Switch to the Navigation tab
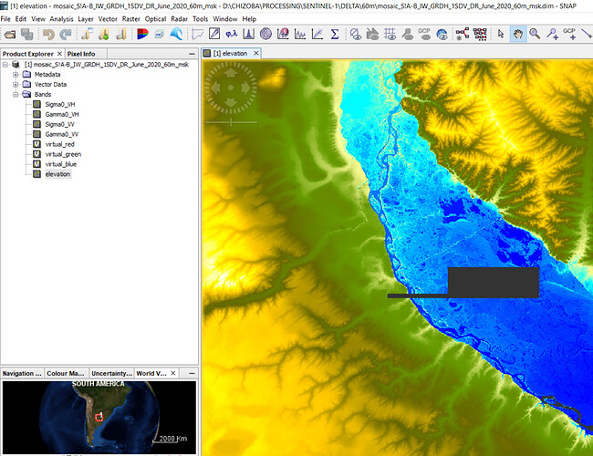The width and height of the screenshot is (593, 456). (22, 373)
